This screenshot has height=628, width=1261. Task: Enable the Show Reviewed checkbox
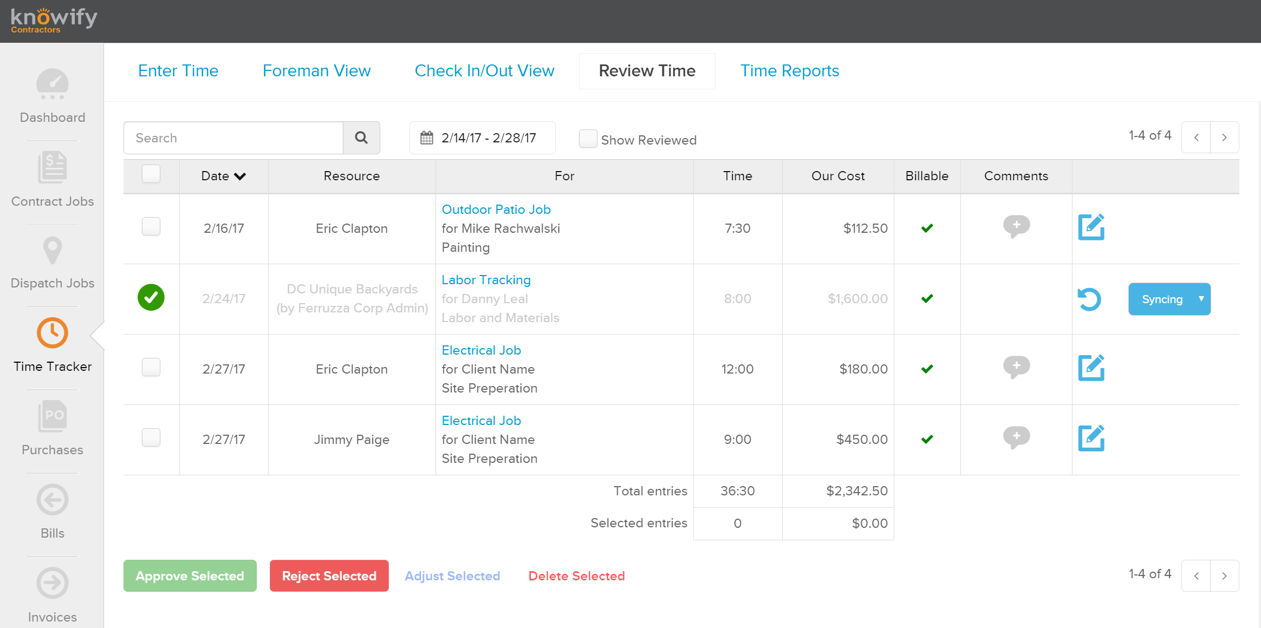pyautogui.click(x=588, y=139)
